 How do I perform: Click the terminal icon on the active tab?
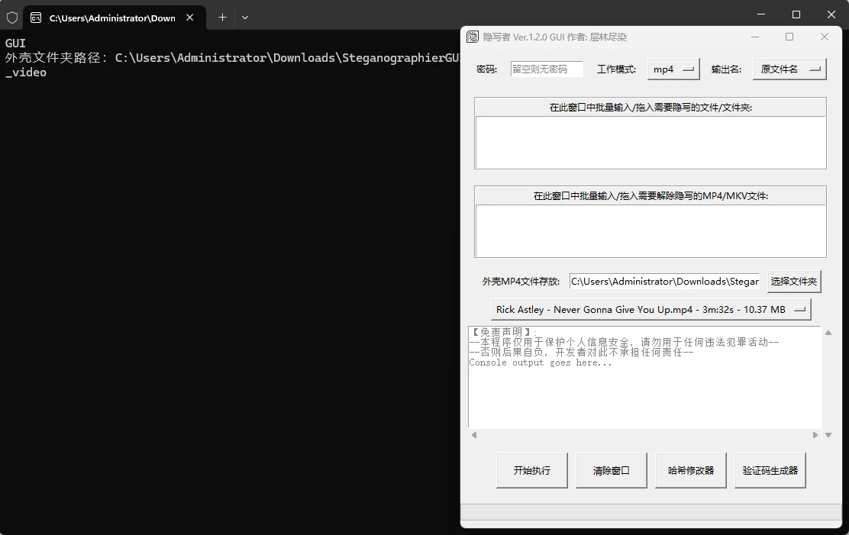tap(36, 17)
